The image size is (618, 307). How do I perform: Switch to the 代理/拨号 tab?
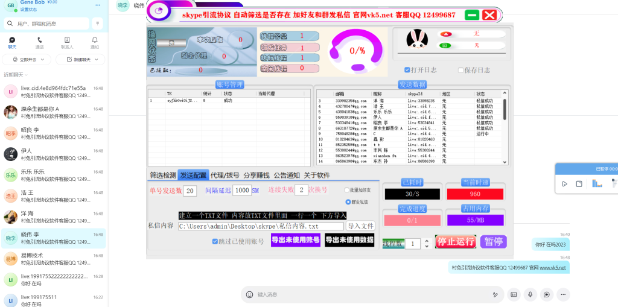(x=225, y=176)
